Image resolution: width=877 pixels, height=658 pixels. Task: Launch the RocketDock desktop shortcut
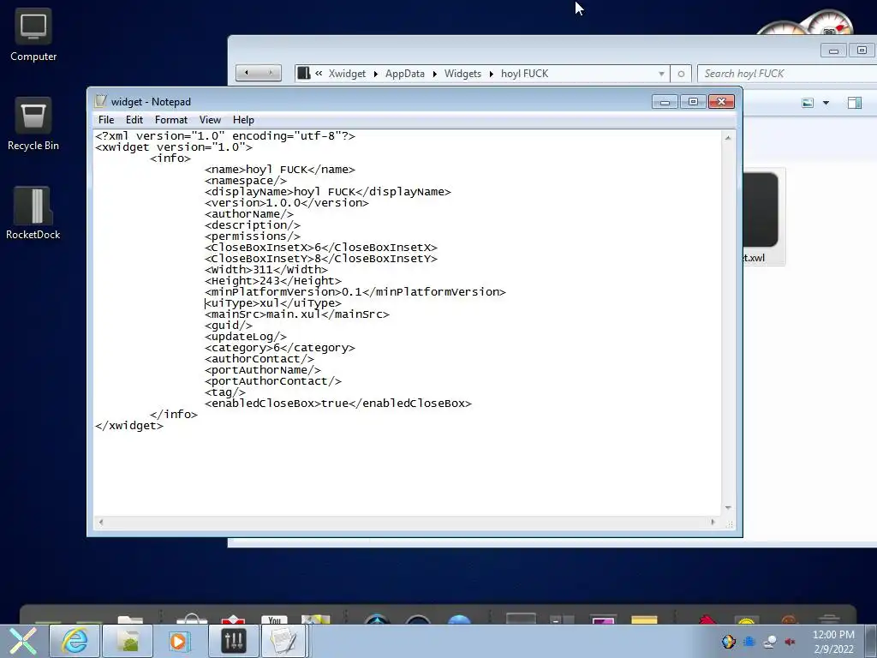[33, 213]
